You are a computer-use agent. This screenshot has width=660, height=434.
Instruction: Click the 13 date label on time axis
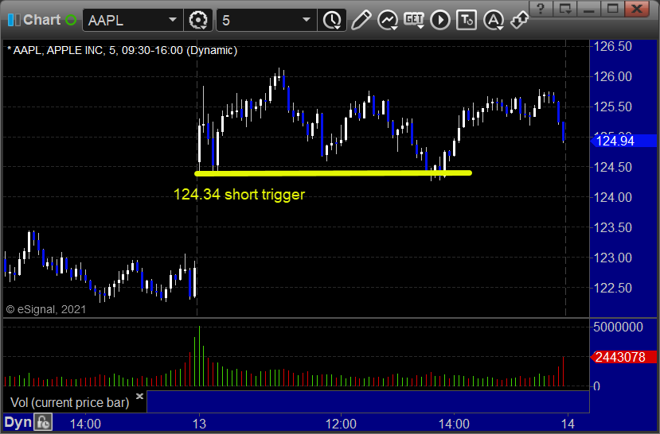199,424
